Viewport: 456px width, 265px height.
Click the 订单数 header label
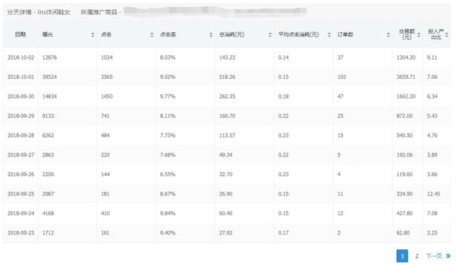[346, 35]
